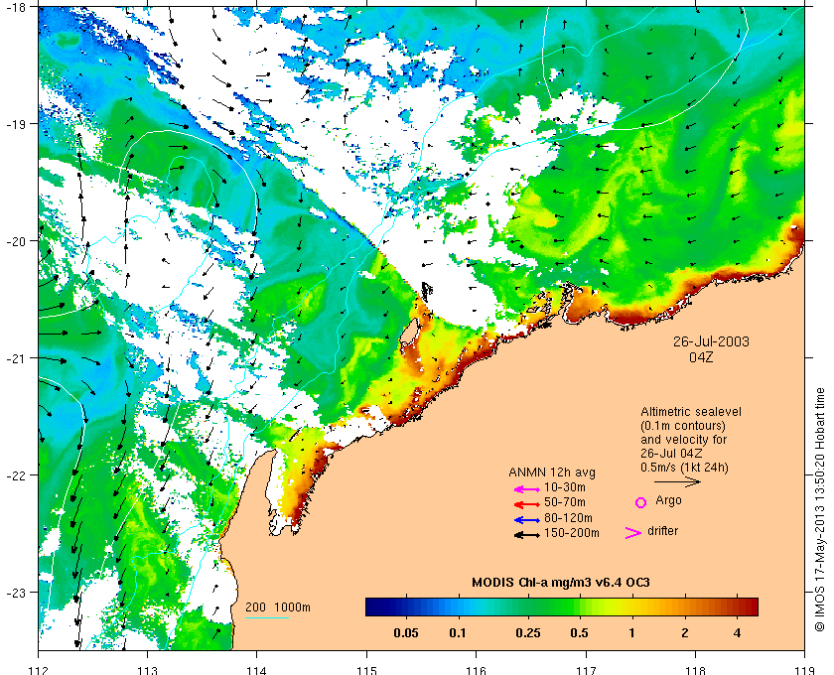Click the blue 80-120m arrow legend icon
The width and height of the screenshot is (834, 675).
click(x=526, y=520)
